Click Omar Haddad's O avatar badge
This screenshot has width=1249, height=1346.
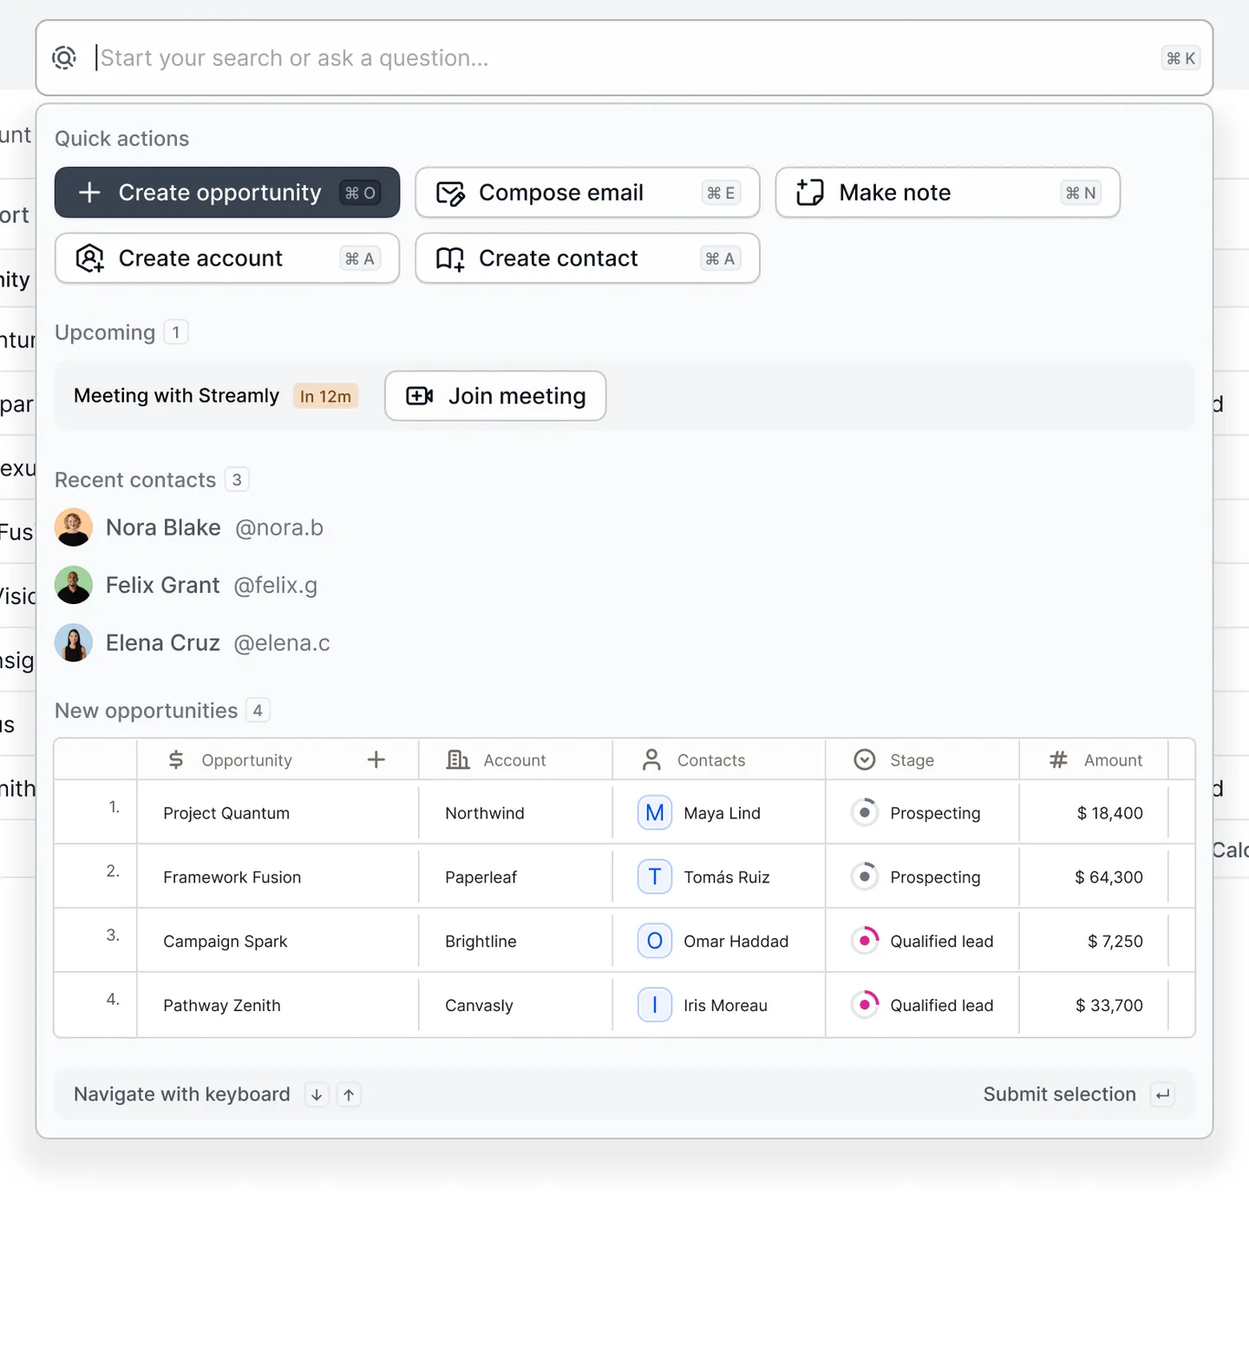coord(655,942)
